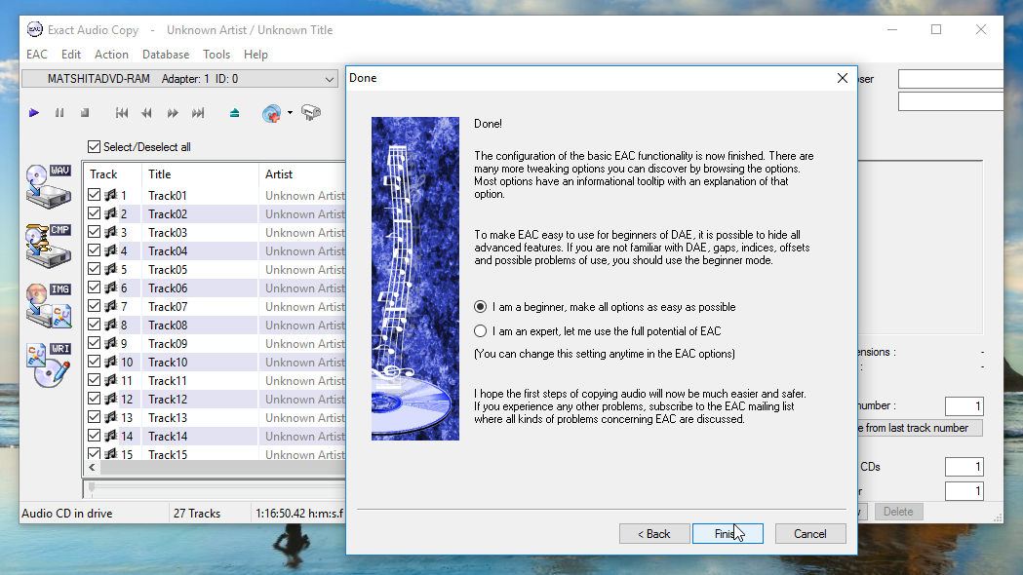Skip to next track icon
Screen dimensions: 1023x575
pos(198,113)
